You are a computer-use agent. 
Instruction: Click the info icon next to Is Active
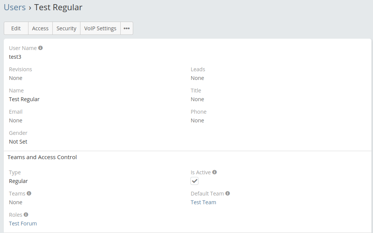coord(214,172)
